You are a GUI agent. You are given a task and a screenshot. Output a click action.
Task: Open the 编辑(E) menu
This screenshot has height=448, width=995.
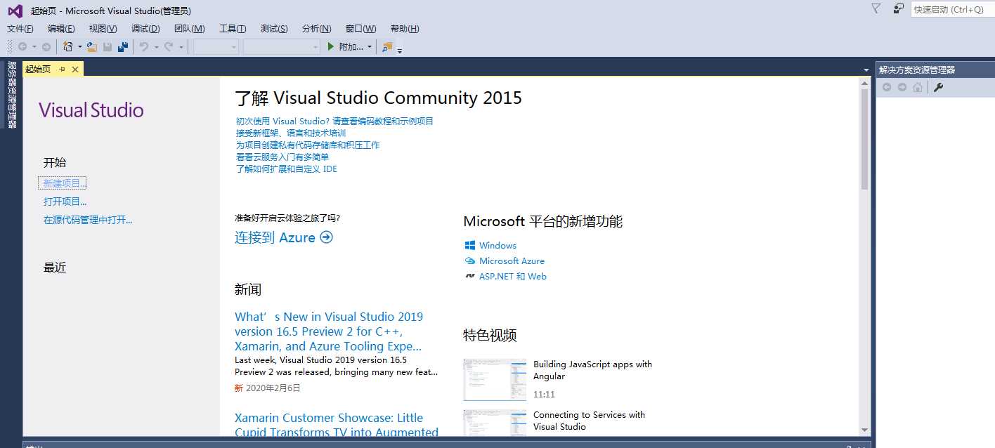[x=61, y=29]
